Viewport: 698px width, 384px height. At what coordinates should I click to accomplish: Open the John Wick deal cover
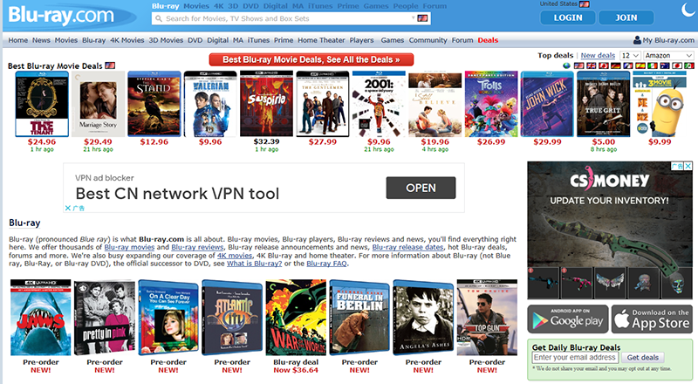(547, 103)
